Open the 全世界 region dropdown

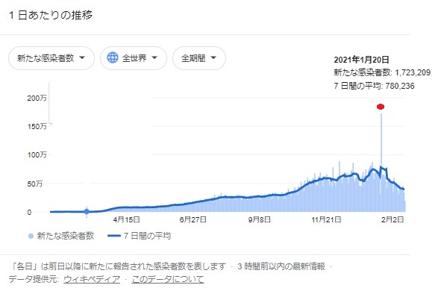pos(134,58)
